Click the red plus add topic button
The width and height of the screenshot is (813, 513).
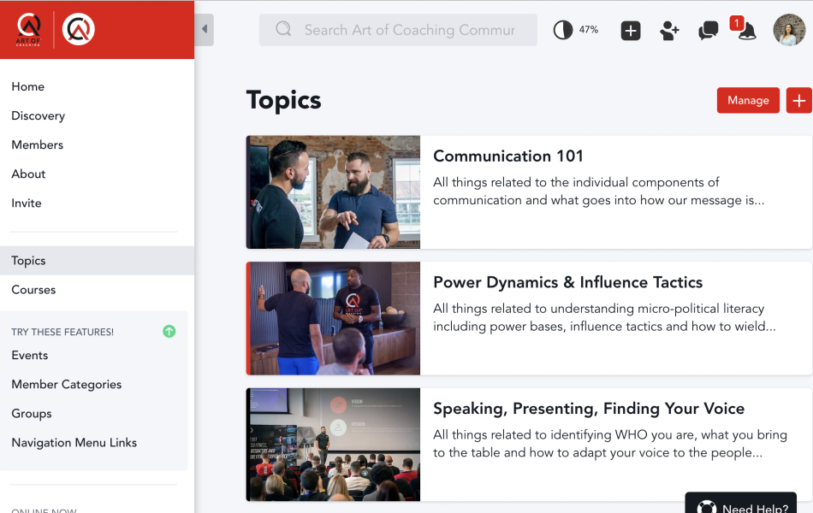pos(798,100)
